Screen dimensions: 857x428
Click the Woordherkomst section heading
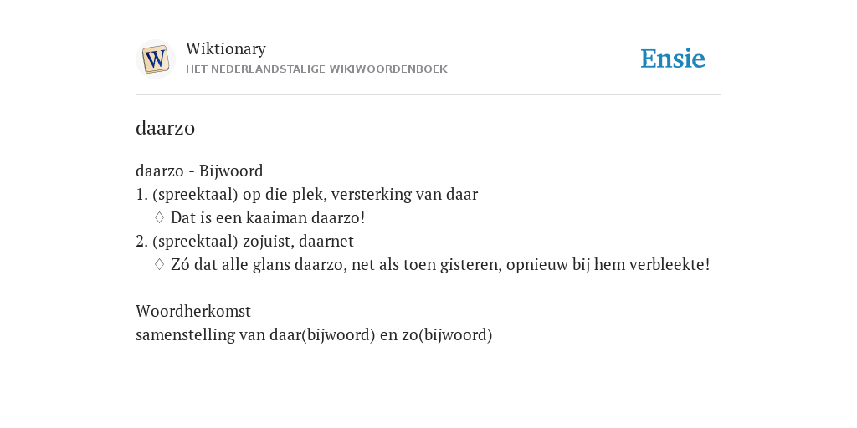click(193, 311)
